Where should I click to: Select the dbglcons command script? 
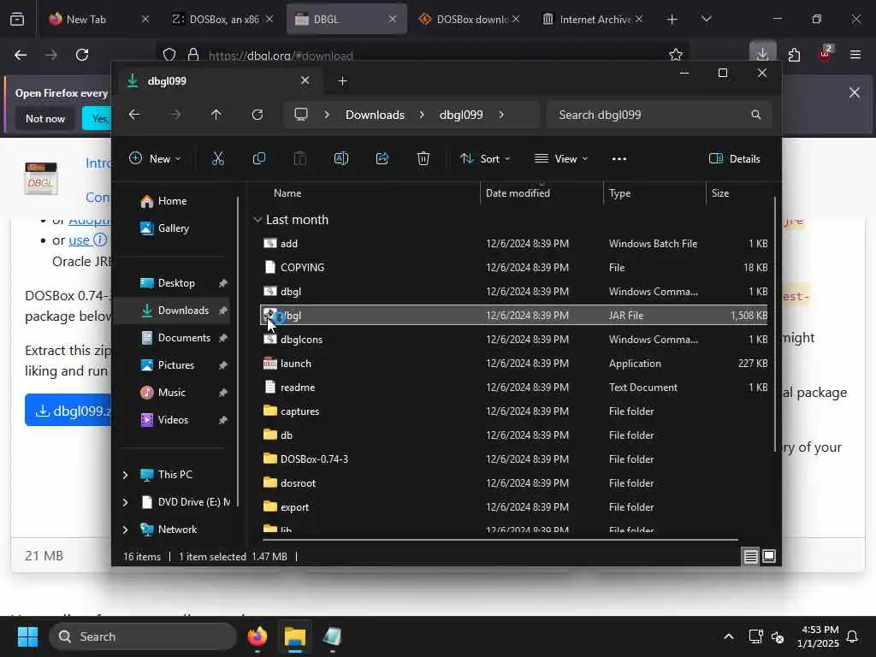coord(514,340)
